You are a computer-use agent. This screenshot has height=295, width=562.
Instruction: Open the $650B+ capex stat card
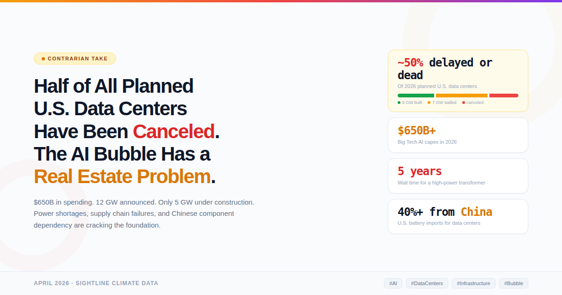pos(458,135)
